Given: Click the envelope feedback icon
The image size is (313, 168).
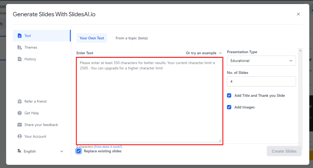Looking at the screenshot, I should (x=20, y=125).
